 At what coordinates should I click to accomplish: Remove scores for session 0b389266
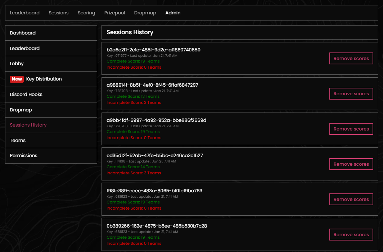click(x=351, y=235)
